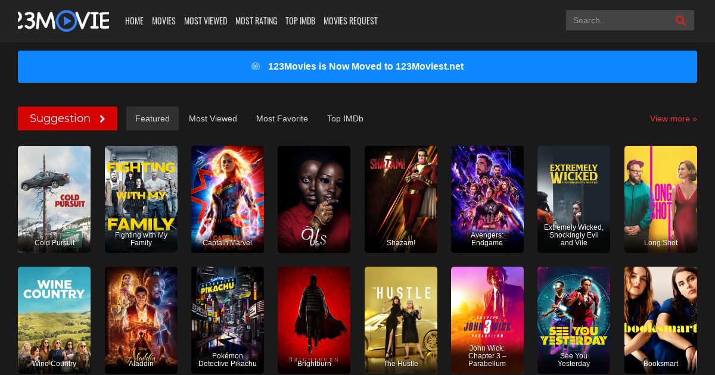Open the Movies Request page
Screen dimensions: 715x375
point(350,21)
